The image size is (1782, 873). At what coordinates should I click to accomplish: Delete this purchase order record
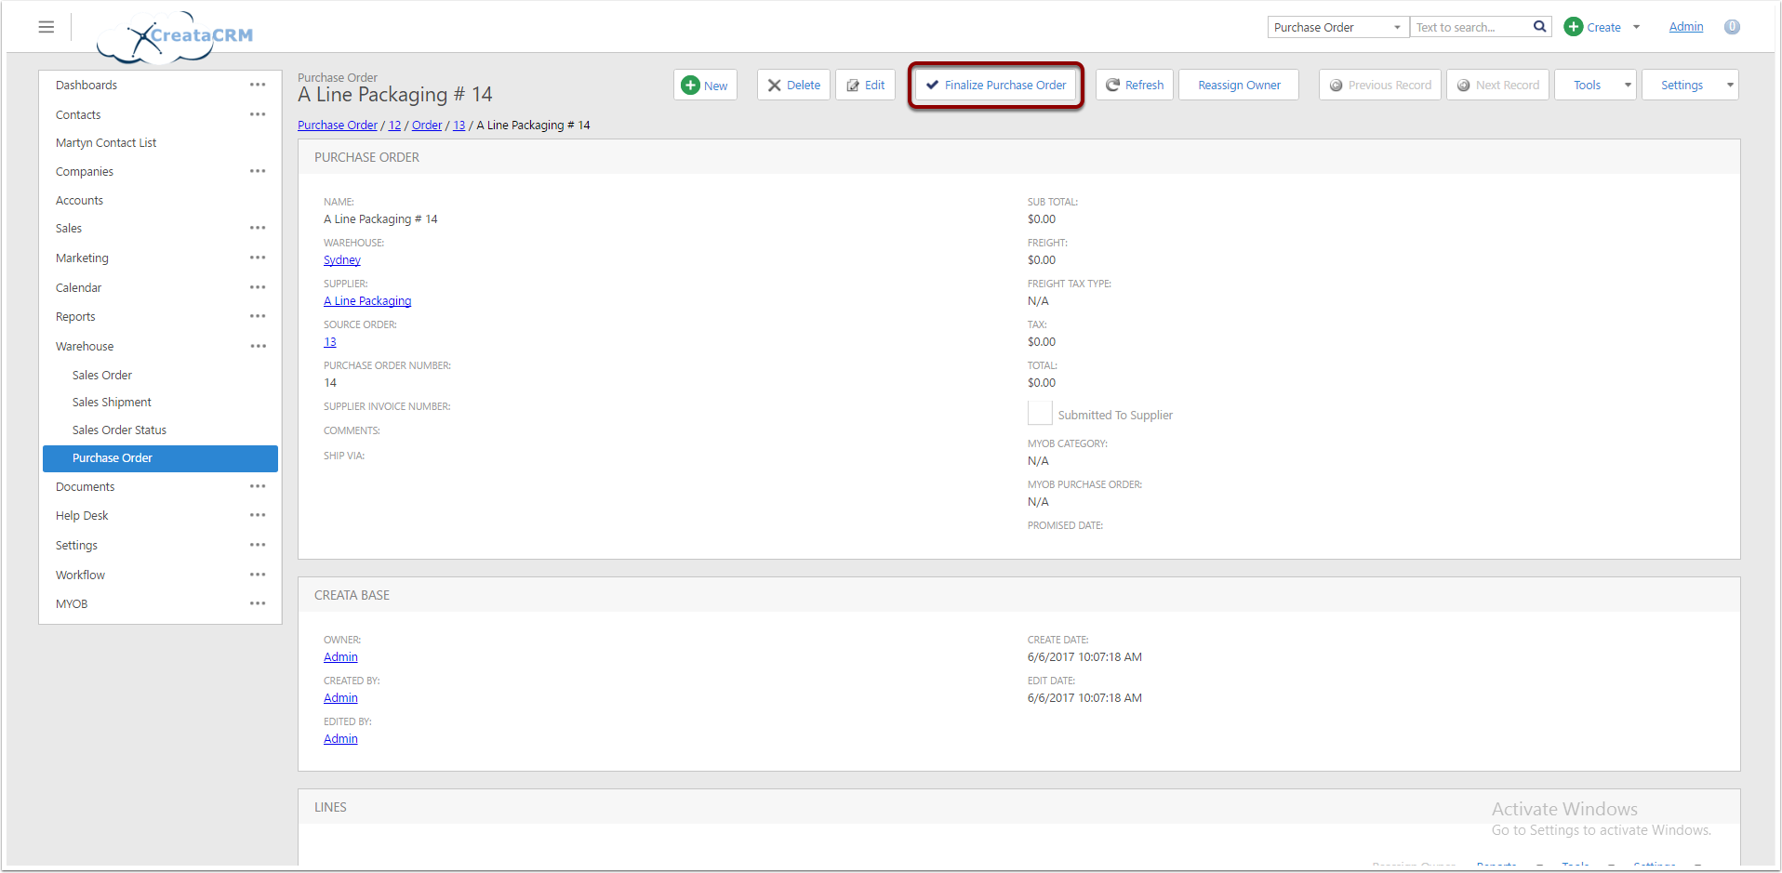click(793, 85)
